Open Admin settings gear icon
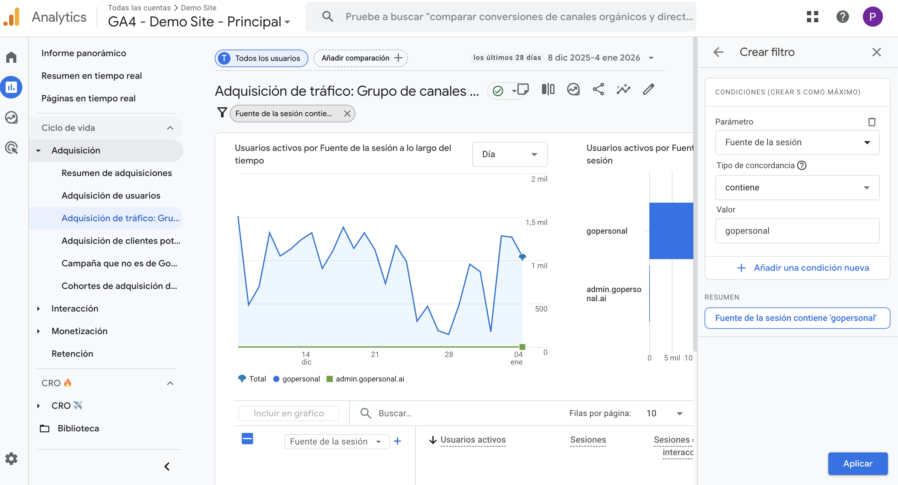 11,459
